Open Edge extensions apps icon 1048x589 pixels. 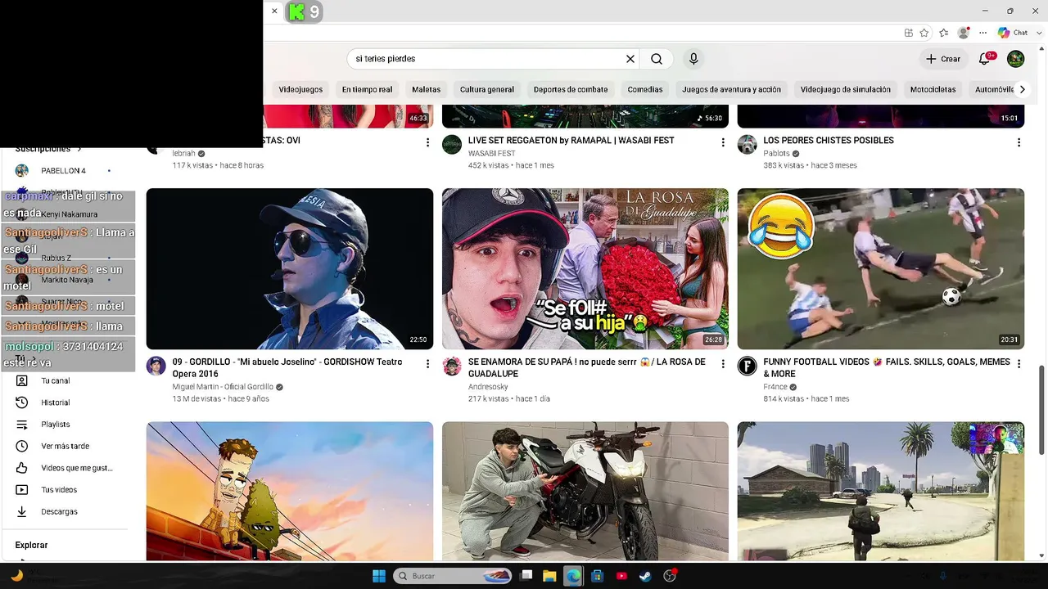coord(908,33)
